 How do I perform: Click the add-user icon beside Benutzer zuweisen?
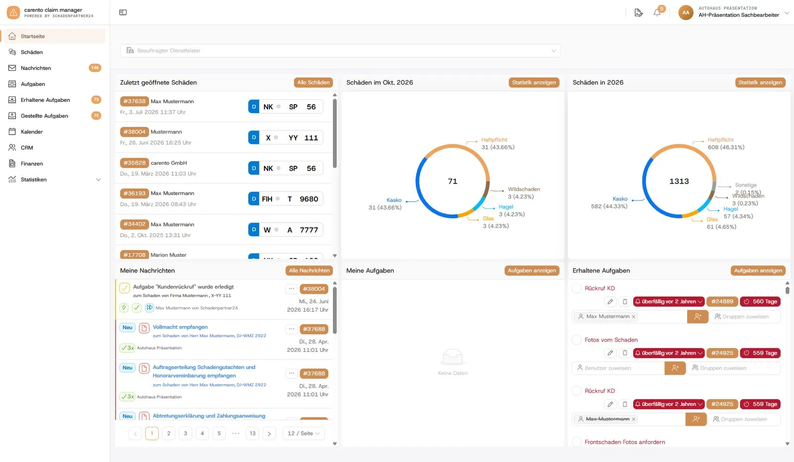pos(675,368)
